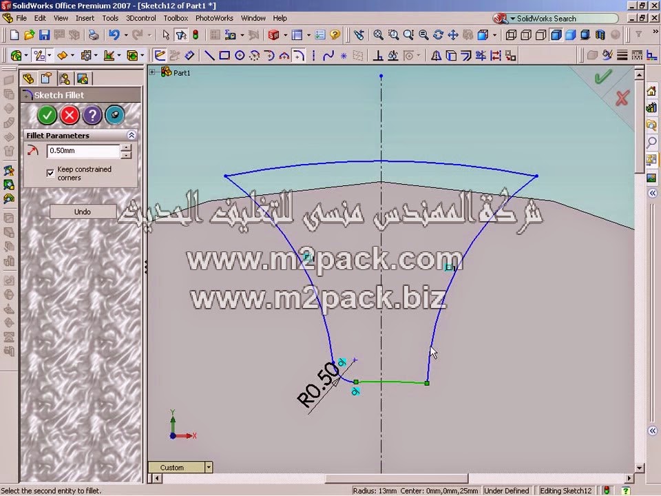Open the PhotoWorks menu
This screenshot has height=496, width=661.
point(214,18)
